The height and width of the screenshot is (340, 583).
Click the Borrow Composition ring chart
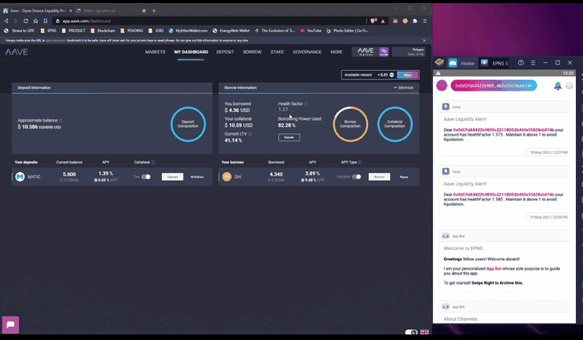point(351,124)
